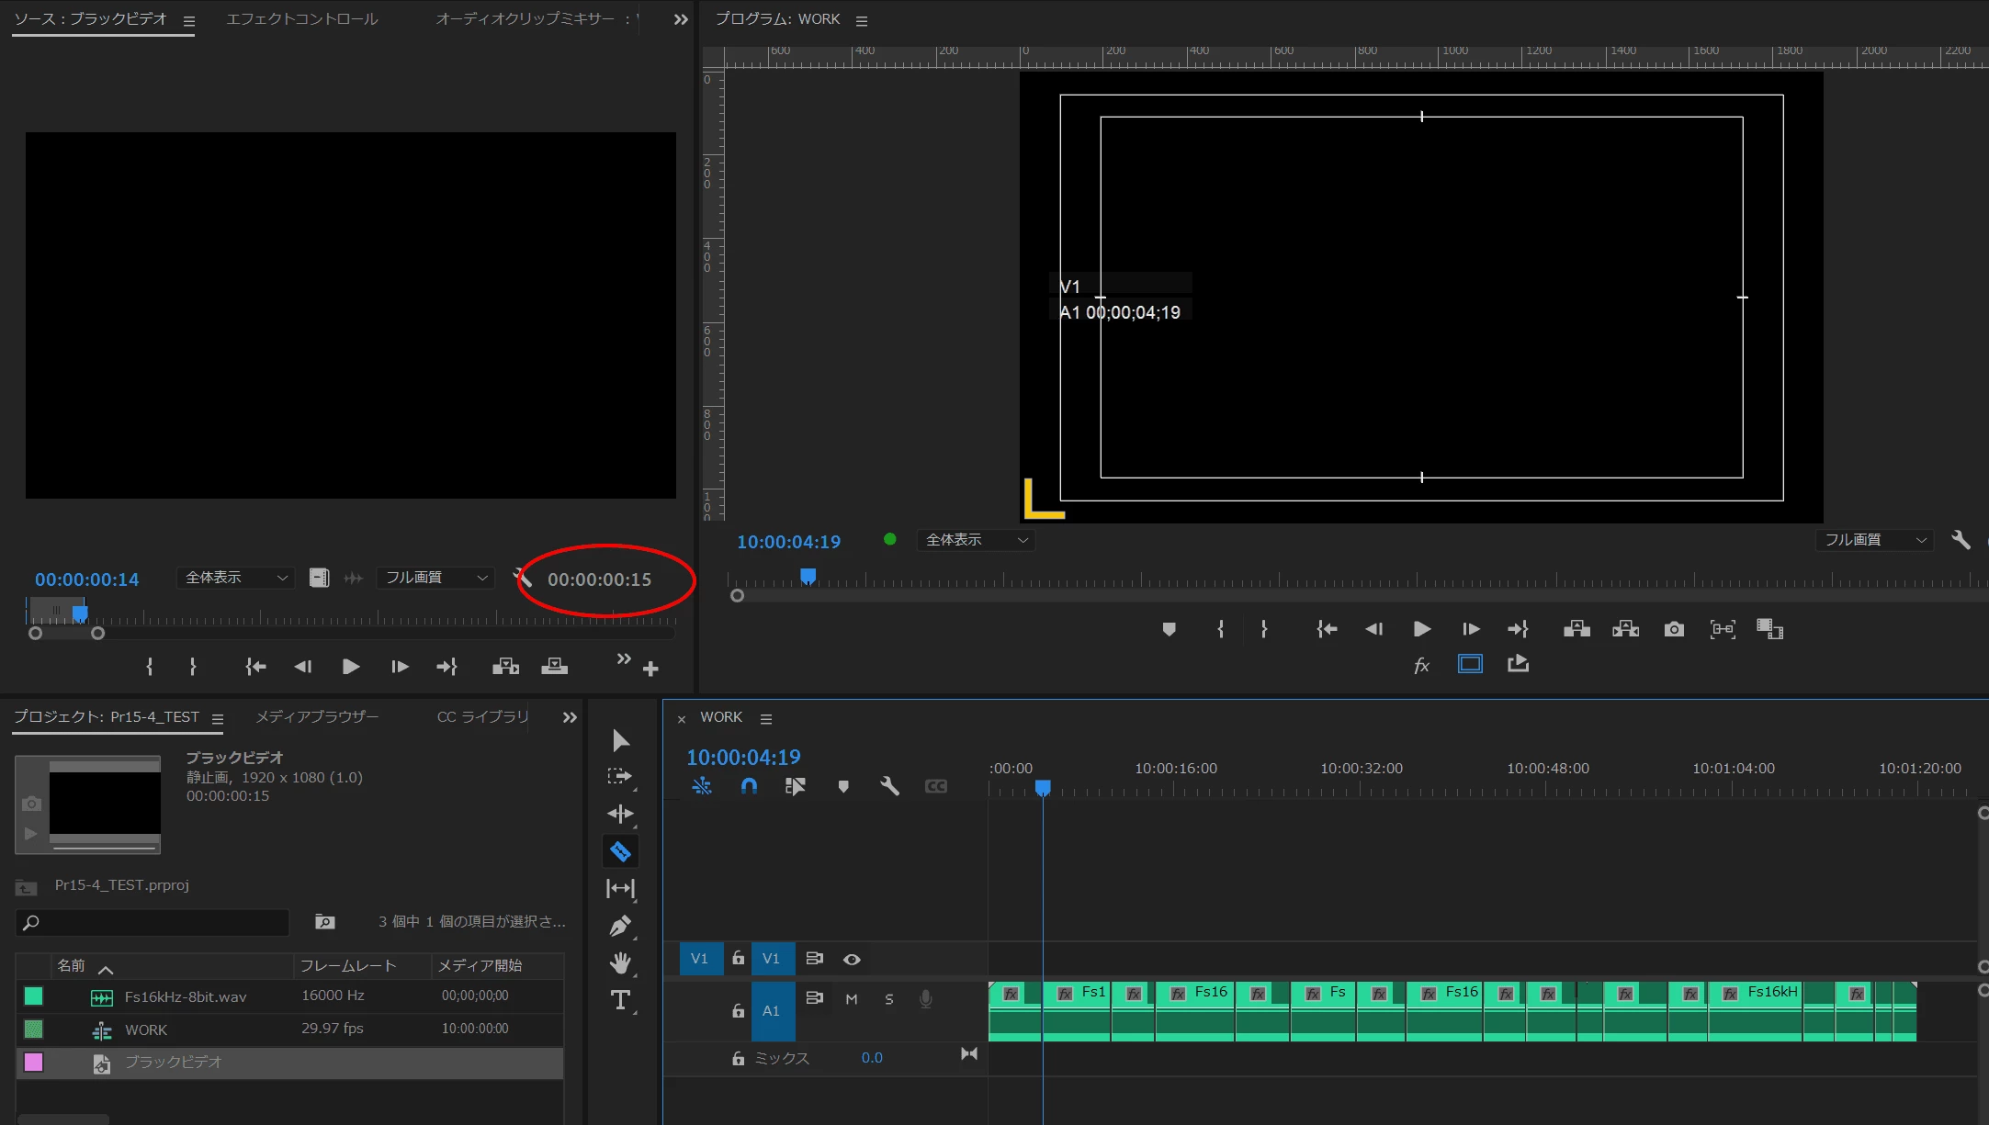Open the Media Browser tab

coord(316,716)
